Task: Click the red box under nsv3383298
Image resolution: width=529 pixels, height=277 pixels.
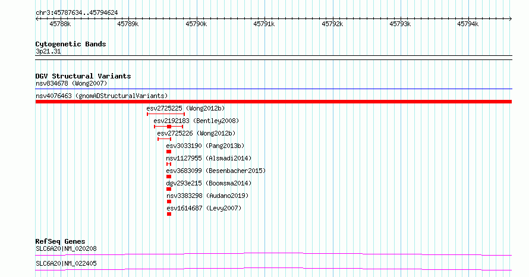Action: click(169, 202)
